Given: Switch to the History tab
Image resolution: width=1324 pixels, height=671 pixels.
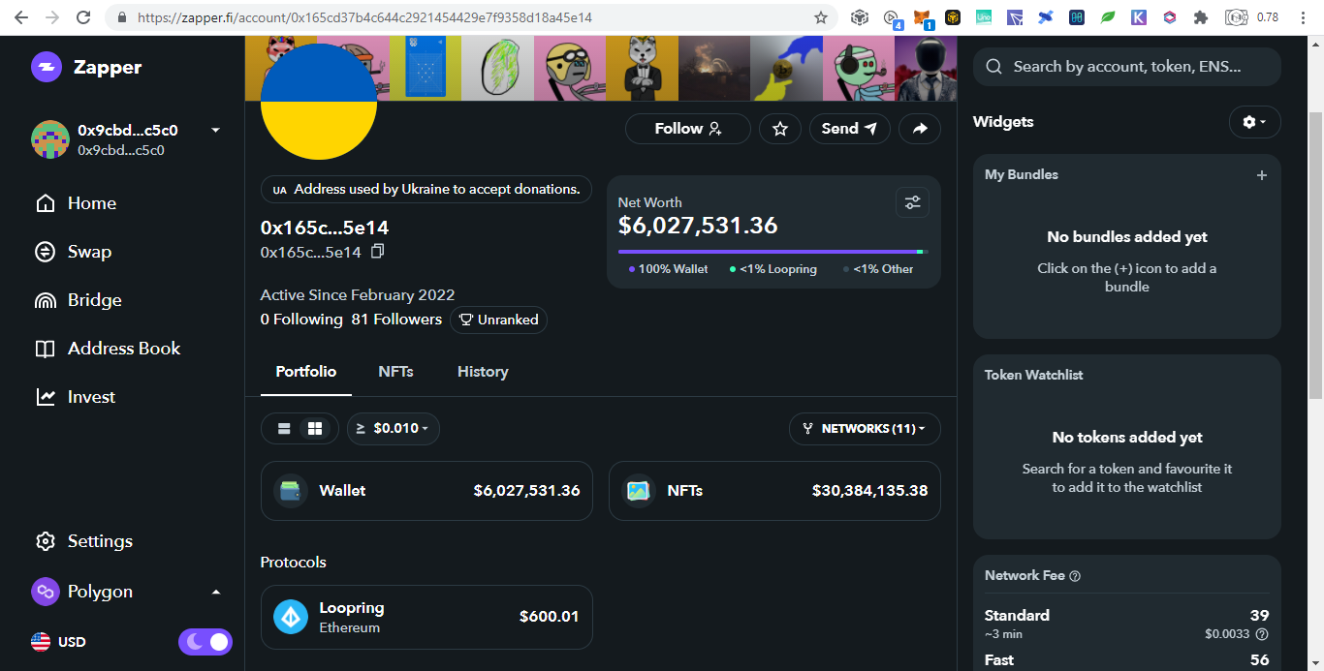Looking at the screenshot, I should coord(483,372).
